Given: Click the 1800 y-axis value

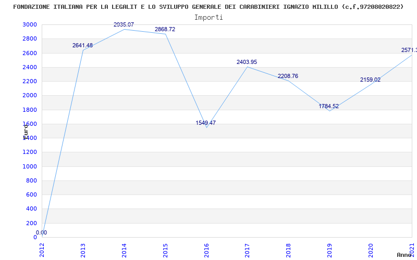Looking at the screenshot, I should coord(30,110).
